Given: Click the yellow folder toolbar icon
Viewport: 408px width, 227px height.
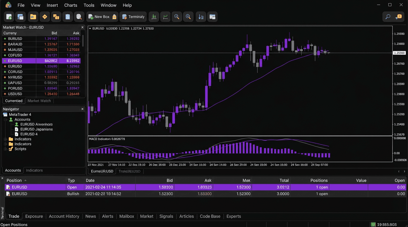Looking at the screenshot, I should 33,17.
